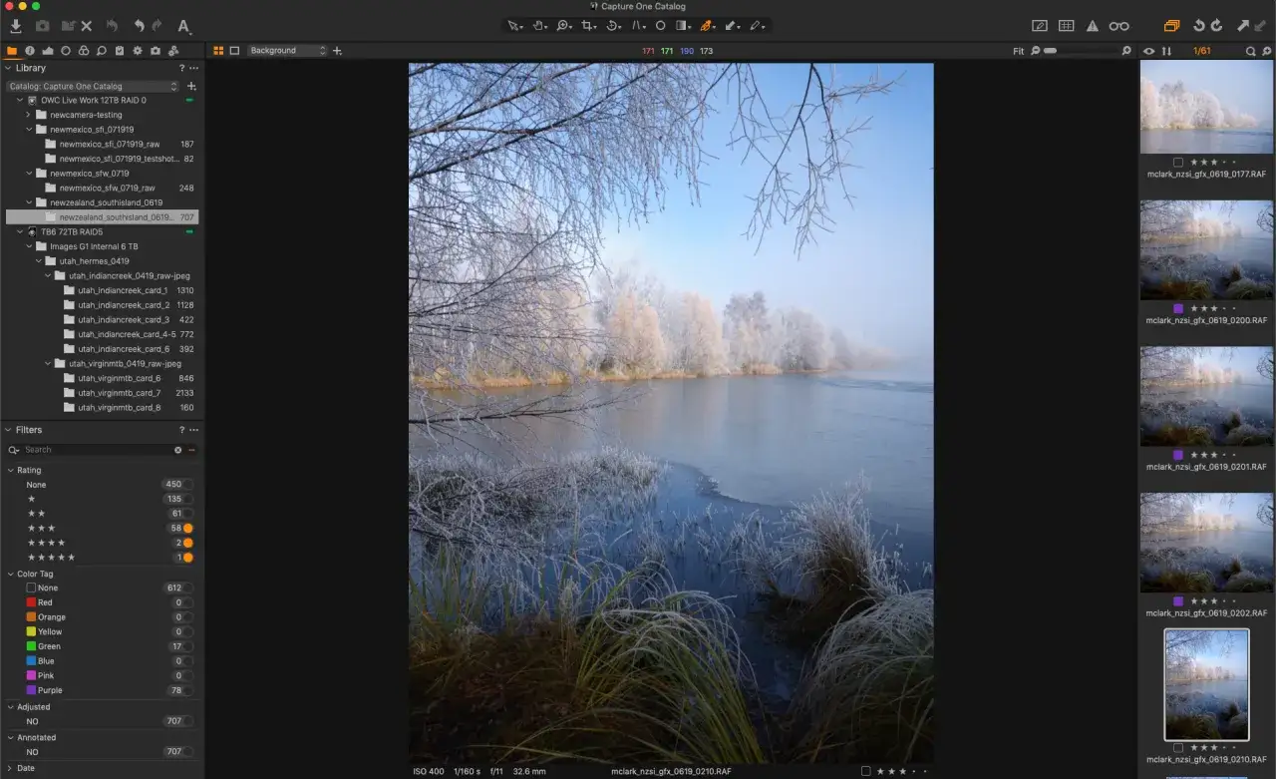Open the Filters panel help question mark
Viewport: 1276px width, 779px height.
tap(181, 430)
